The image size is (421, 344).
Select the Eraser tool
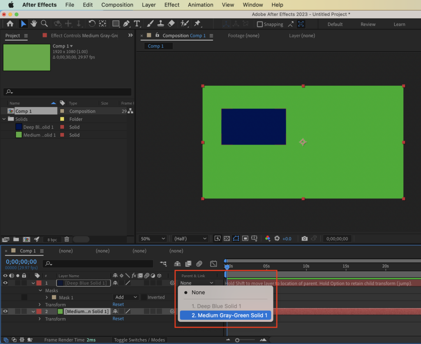click(172, 24)
